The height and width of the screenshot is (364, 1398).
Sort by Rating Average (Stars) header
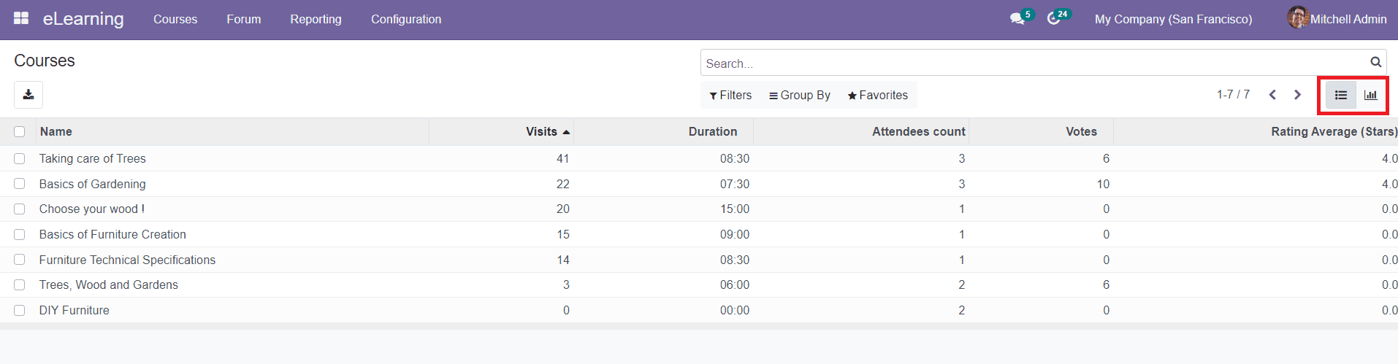pyautogui.click(x=1334, y=131)
